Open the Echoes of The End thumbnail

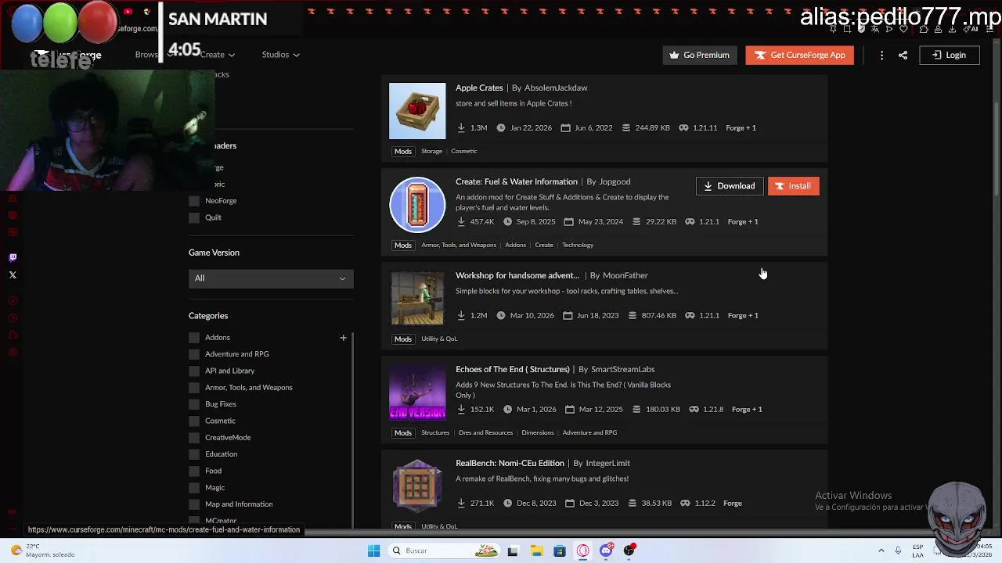pos(417,393)
